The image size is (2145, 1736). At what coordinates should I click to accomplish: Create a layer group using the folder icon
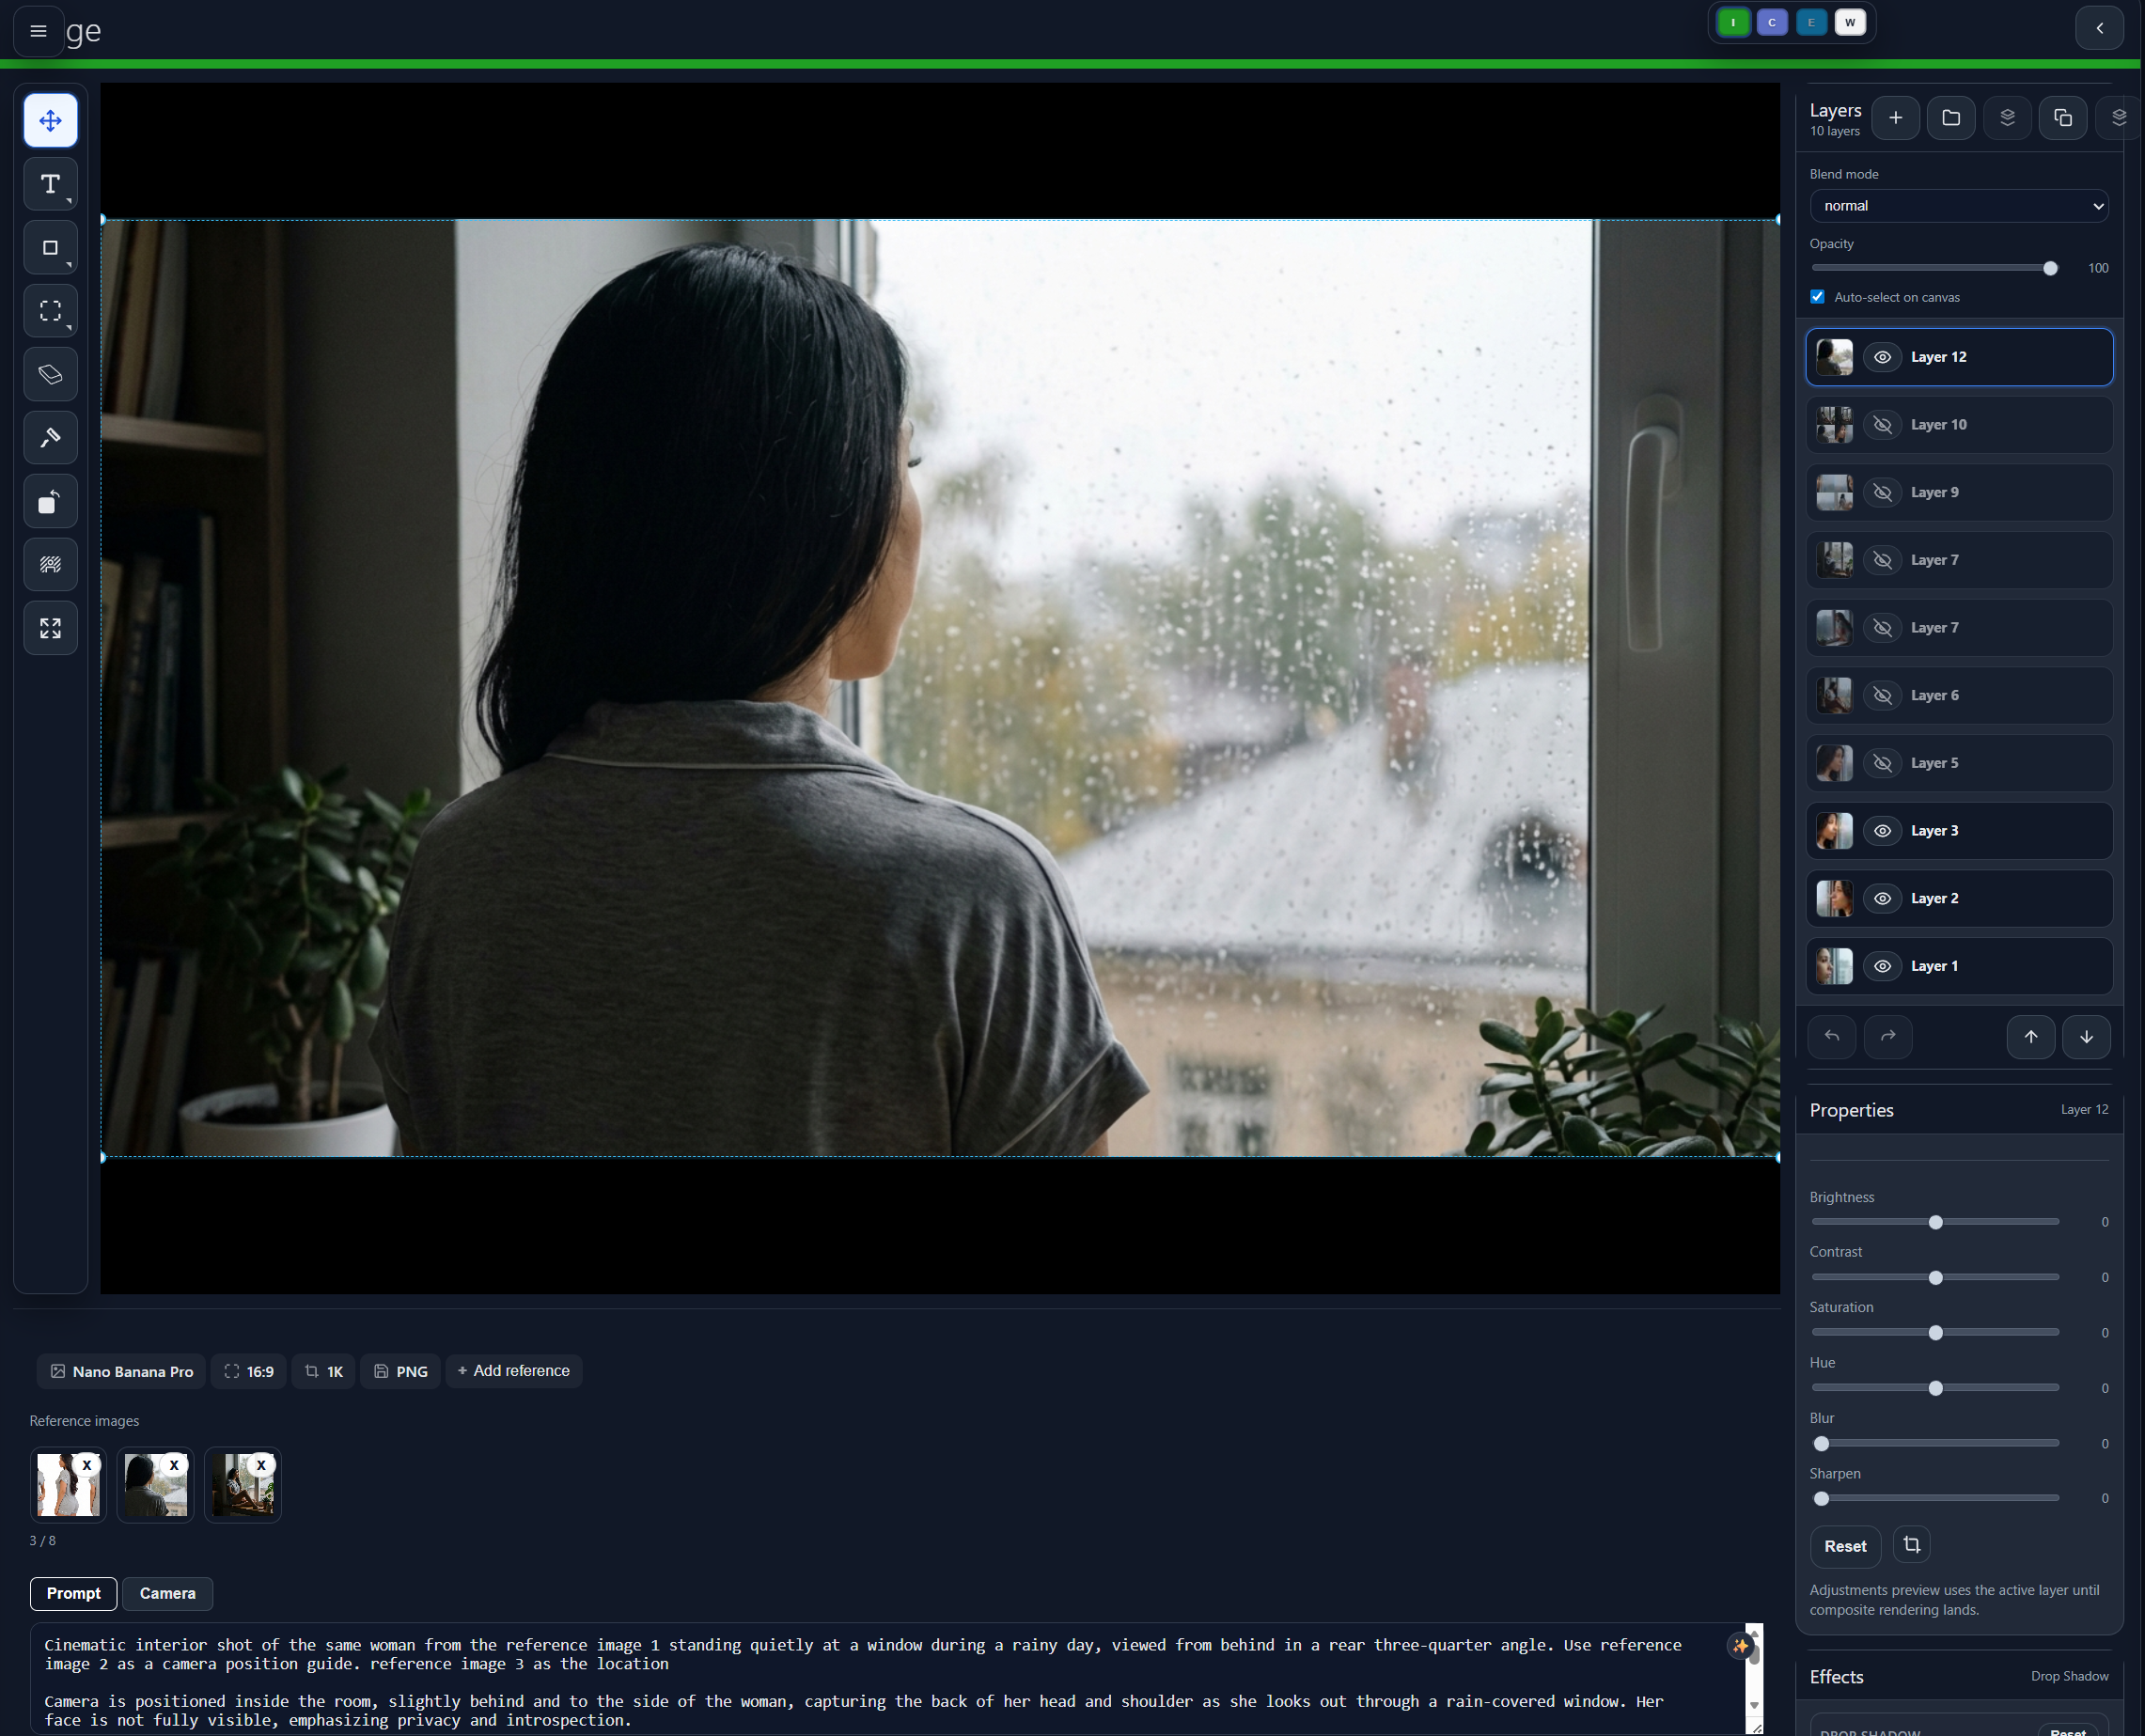pyautogui.click(x=1950, y=117)
